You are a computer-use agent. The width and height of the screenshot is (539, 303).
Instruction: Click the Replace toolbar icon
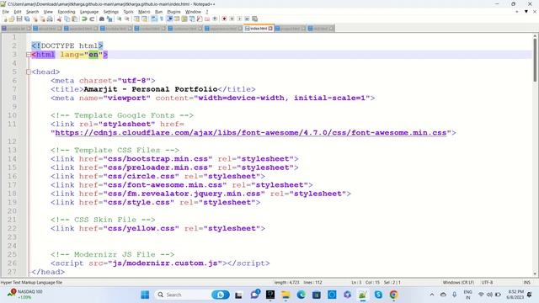click(109, 19)
